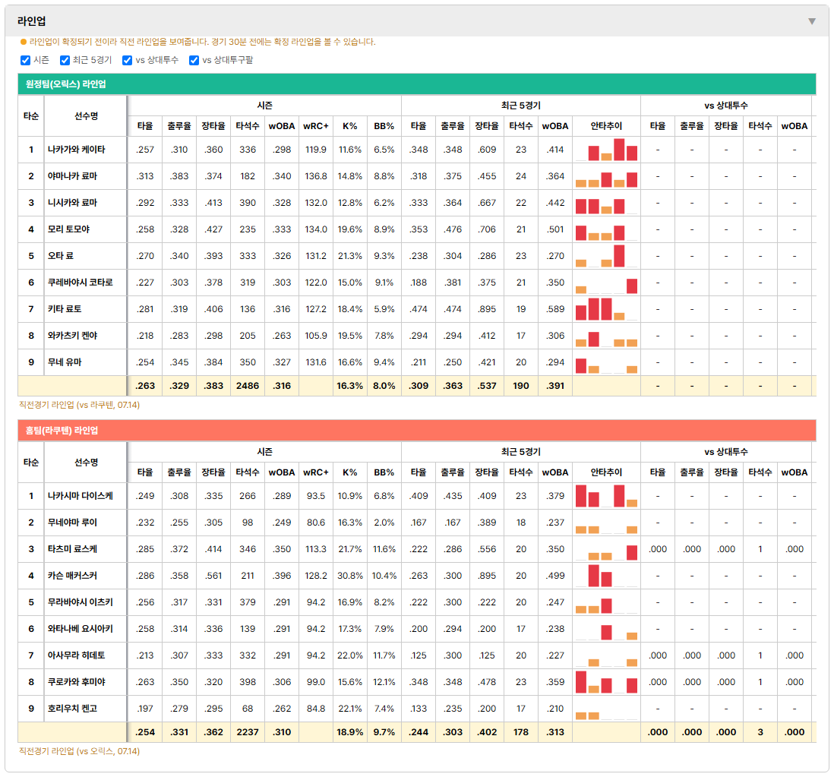Disable the vs 상대투수 checkbox
The image size is (834, 777).
[x=127, y=60]
